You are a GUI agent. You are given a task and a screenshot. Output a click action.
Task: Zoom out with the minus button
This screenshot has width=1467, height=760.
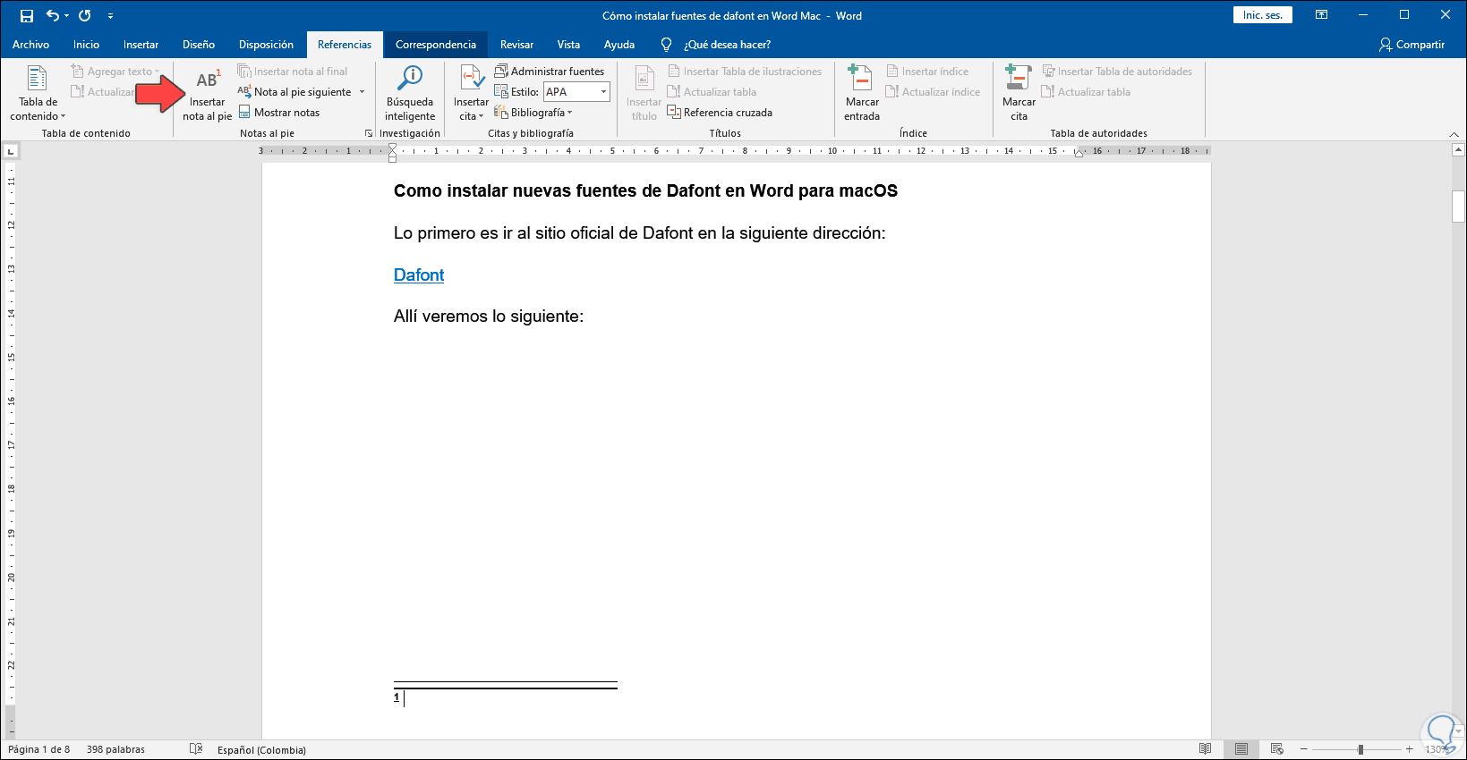coord(1304,749)
